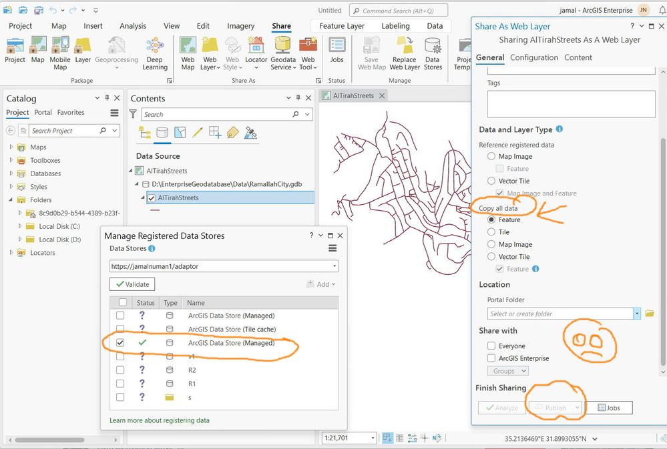Open the Groups dropdown
Screen dimensions: 667x449
coord(508,371)
